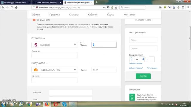191x107 pixels.
Task: Open the Кабинет menu item
Action: [93, 15]
